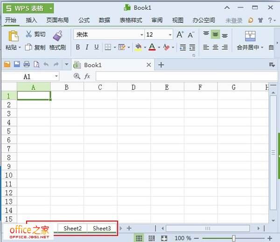
Task: Add a new document tab with plus
Action: pyautogui.click(x=161, y=65)
